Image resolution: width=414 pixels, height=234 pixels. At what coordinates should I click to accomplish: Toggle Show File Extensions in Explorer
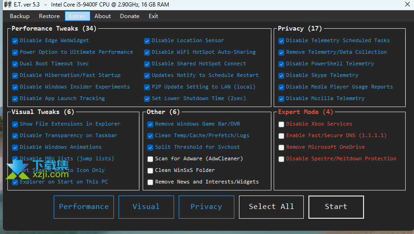click(15, 124)
